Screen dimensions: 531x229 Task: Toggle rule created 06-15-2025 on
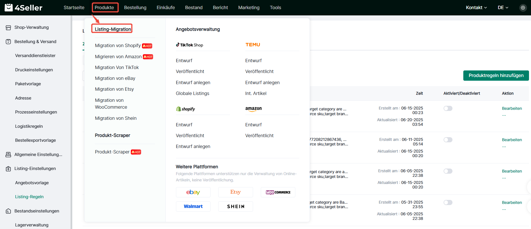pos(448,108)
